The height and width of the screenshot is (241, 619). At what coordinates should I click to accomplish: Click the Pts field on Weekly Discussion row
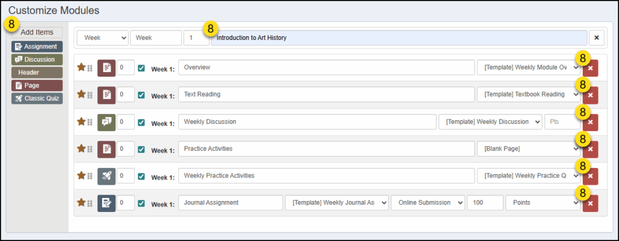coord(562,122)
